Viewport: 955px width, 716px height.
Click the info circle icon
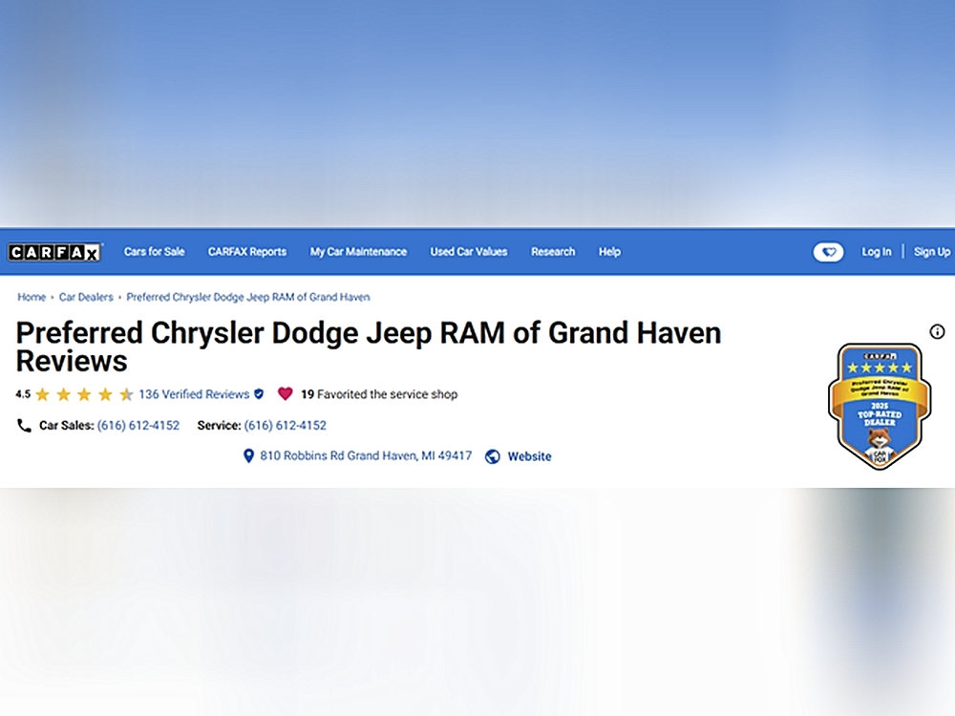(x=938, y=331)
